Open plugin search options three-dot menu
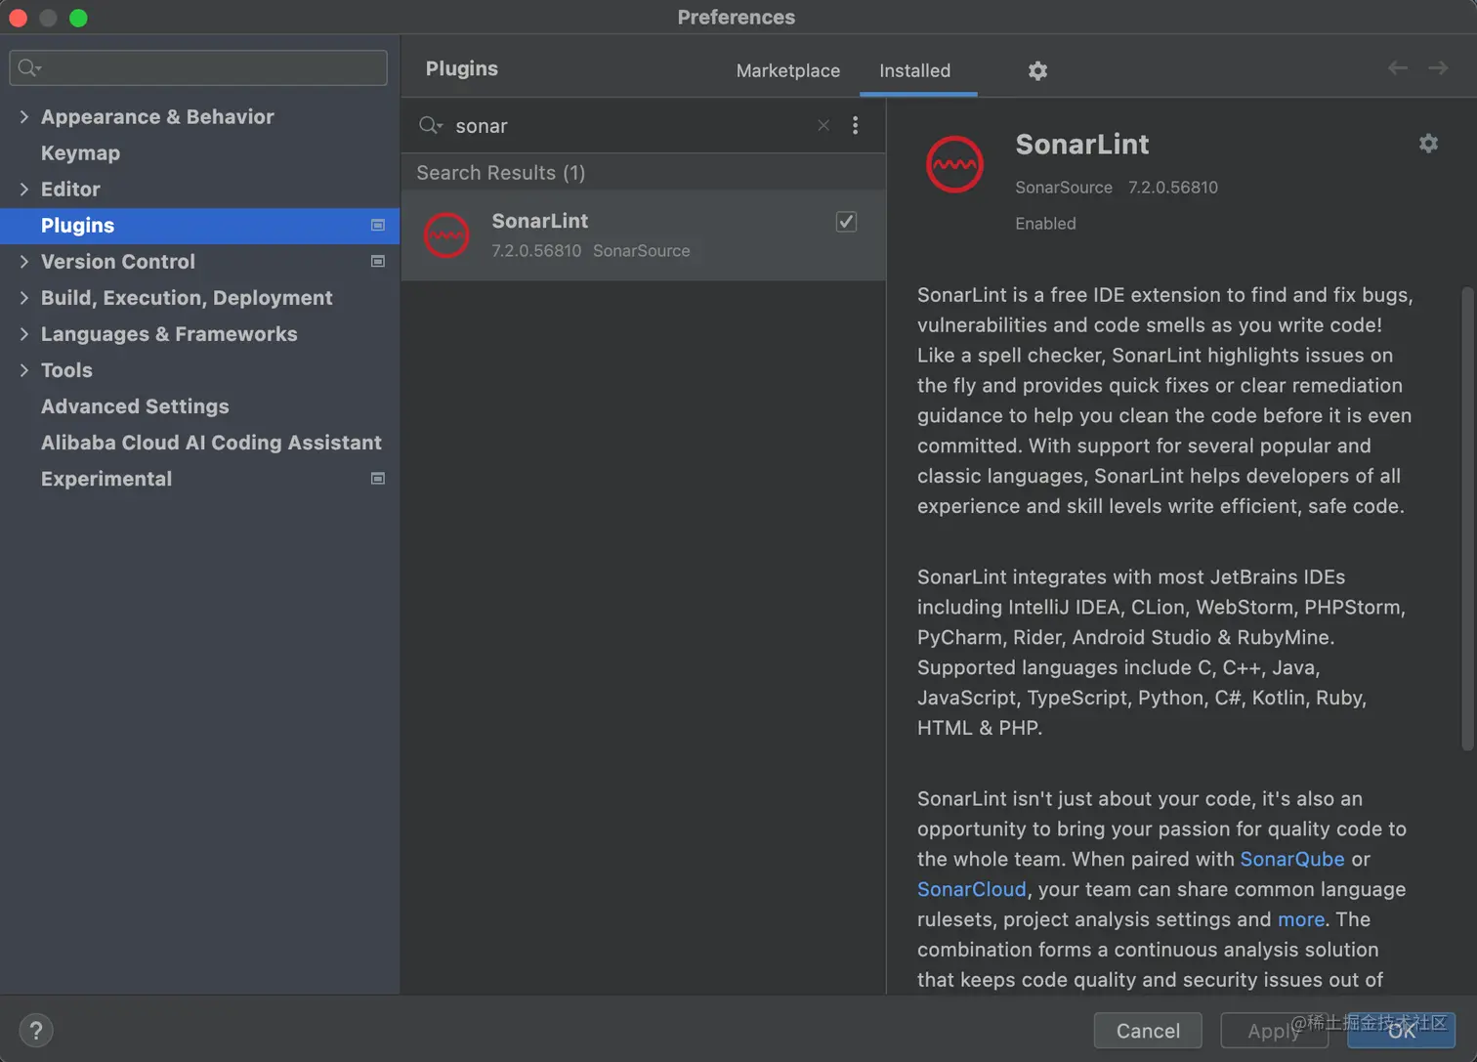 point(855,125)
